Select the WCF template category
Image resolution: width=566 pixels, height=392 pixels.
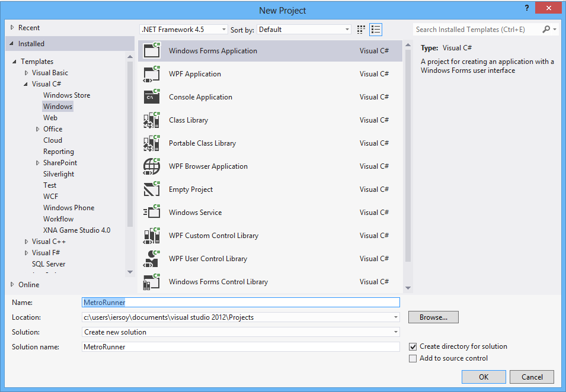(50, 197)
